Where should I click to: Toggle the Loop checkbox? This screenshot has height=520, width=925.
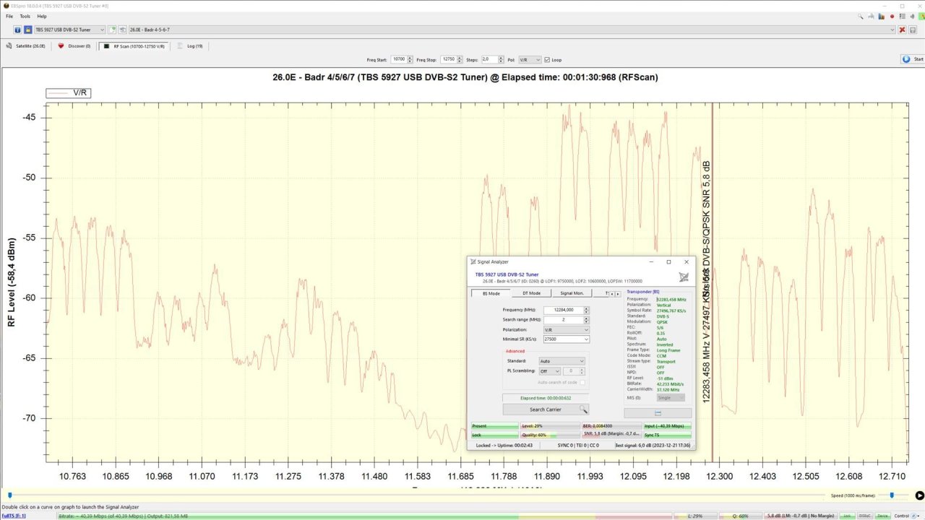coord(547,59)
